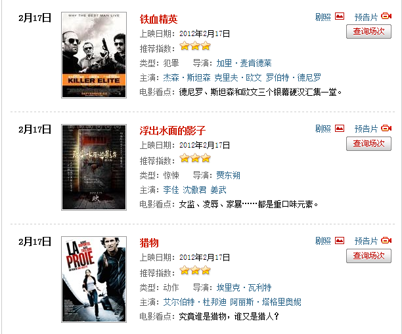Click the 剧照 photo icon for 浮出水面的影子
This screenshot has width=402, height=334.
tap(340, 129)
